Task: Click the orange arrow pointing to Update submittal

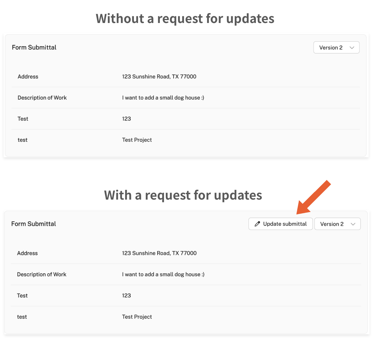Action: [x=313, y=197]
